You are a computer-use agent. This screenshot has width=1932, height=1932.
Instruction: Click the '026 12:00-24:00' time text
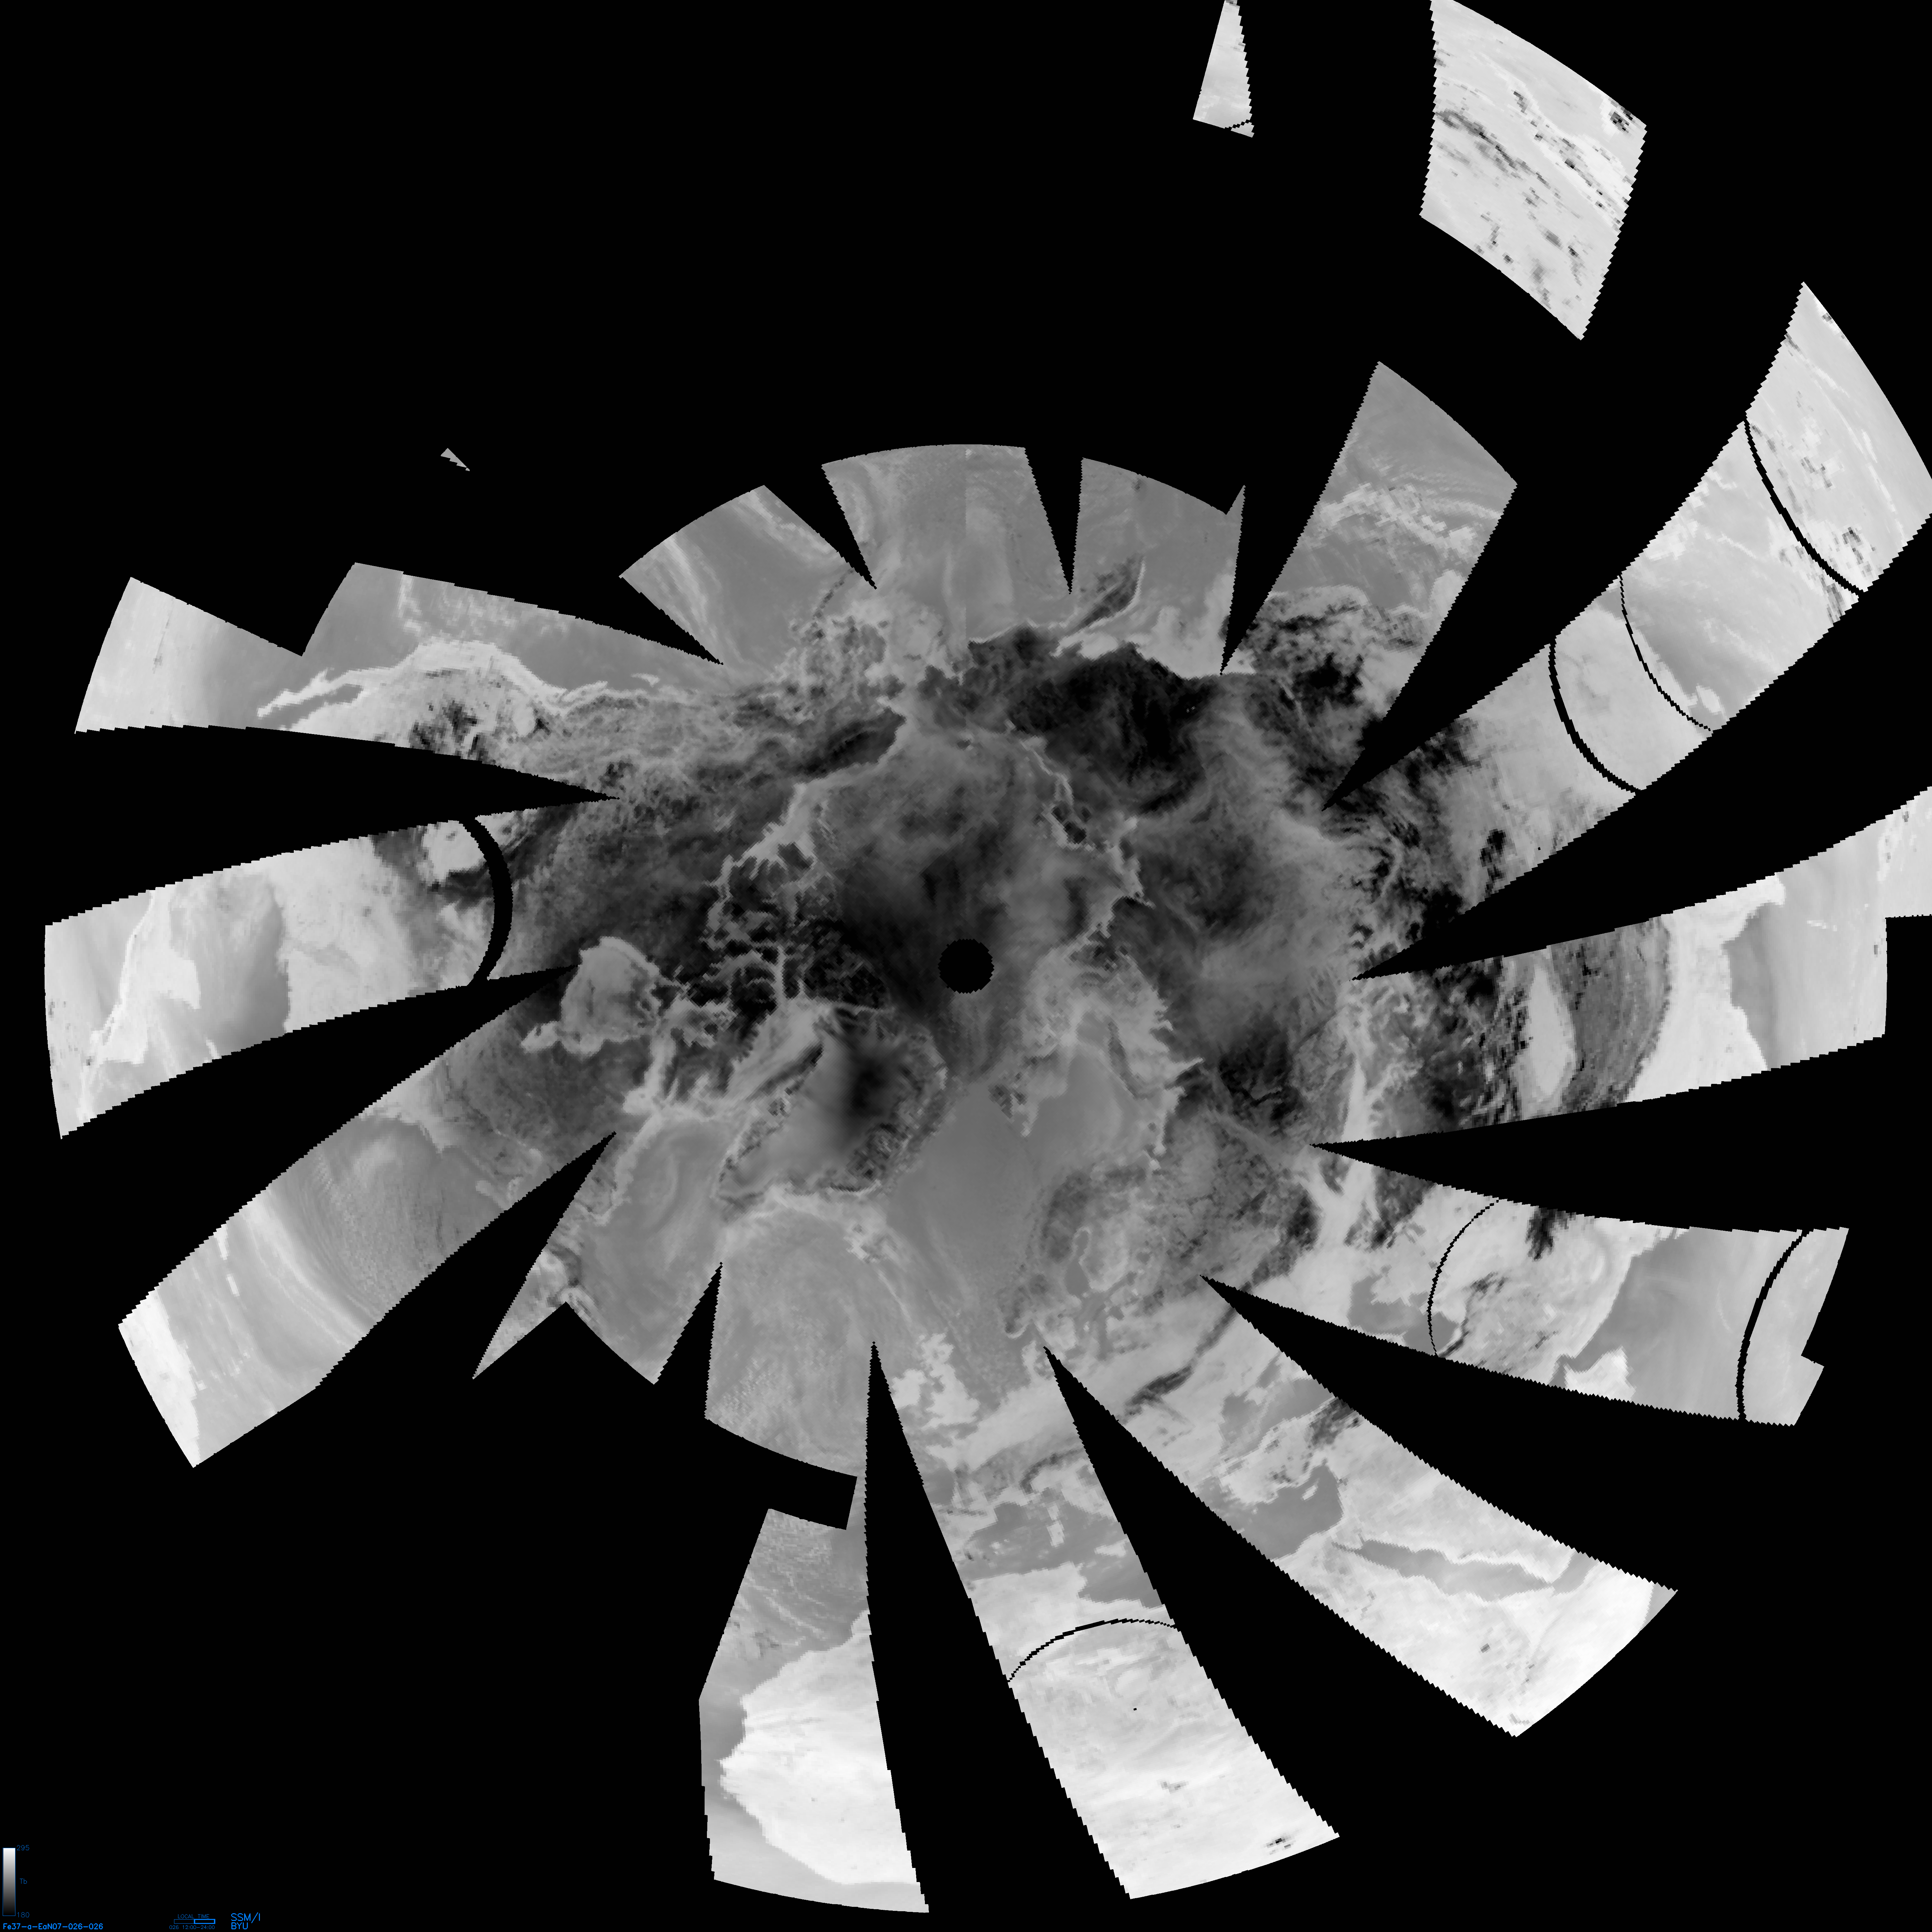tap(192, 1927)
